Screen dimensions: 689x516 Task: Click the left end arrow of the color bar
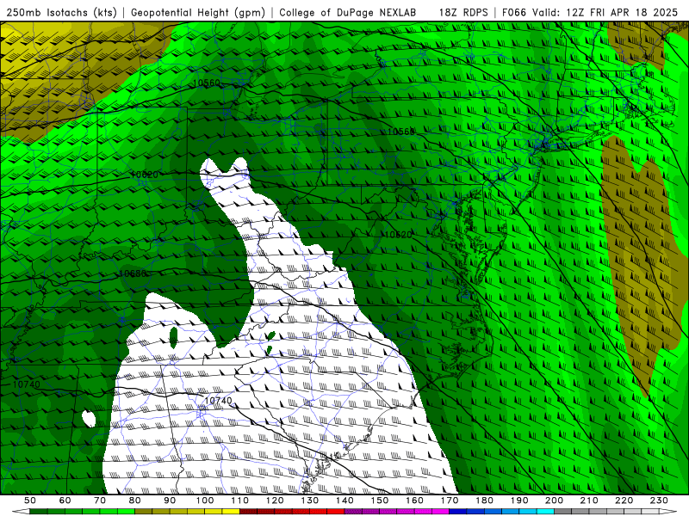point(20,512)
